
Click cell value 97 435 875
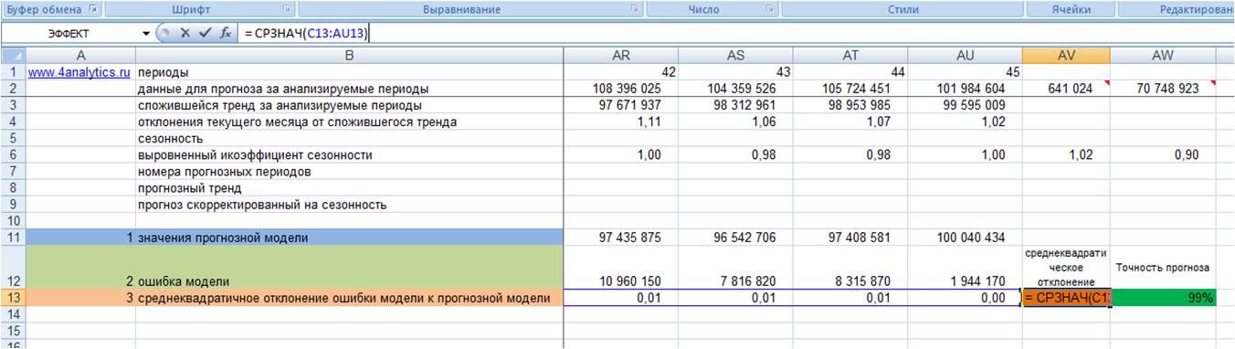[x=621, y=238]
